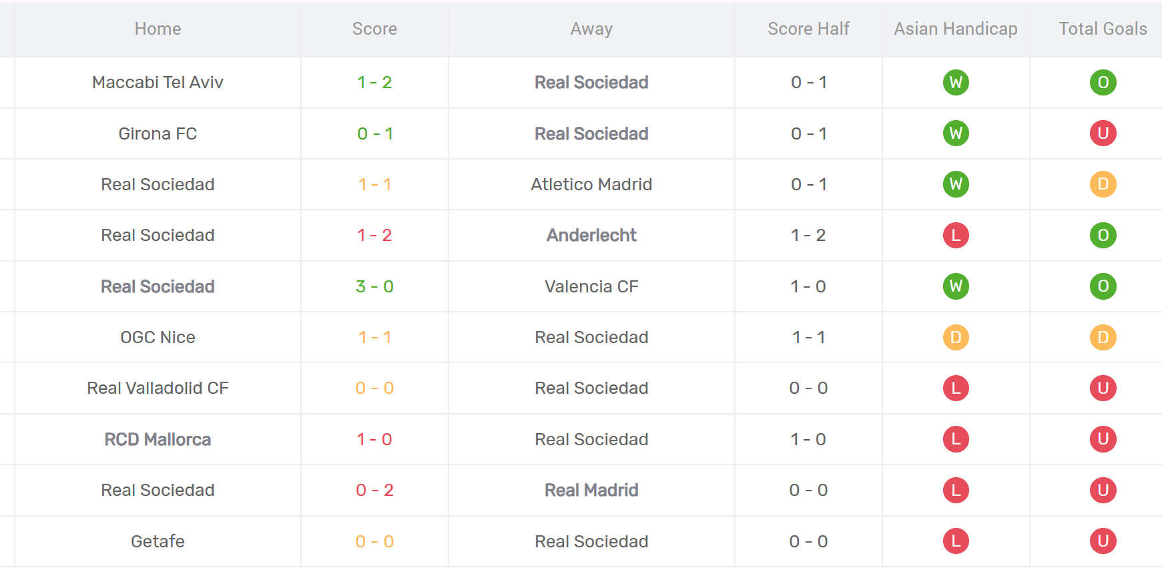The height and width of the screenshot is (568, 1162).
Task: Click red U total goals badge in Getafe row
Action: [1103, 541]
